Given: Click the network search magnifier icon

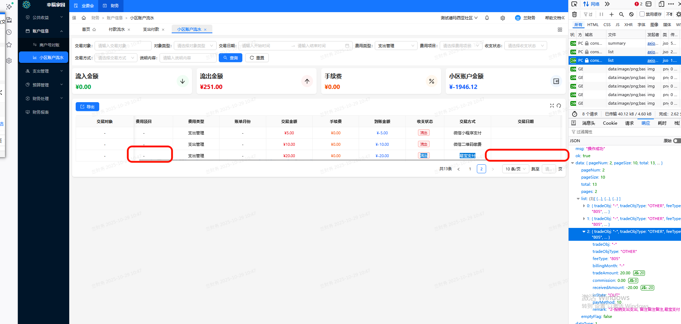Looking at the screenshot, I should [x=621, y=14].
